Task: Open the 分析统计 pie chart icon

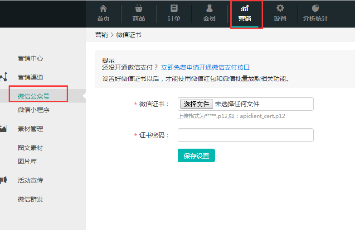Action: click(316, 9)
